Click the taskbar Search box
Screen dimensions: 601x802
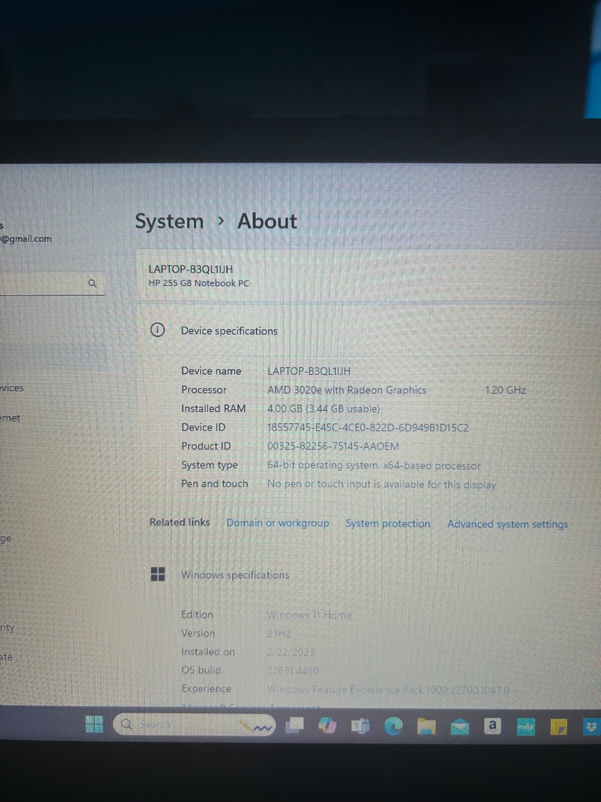[x=194, y=725]
